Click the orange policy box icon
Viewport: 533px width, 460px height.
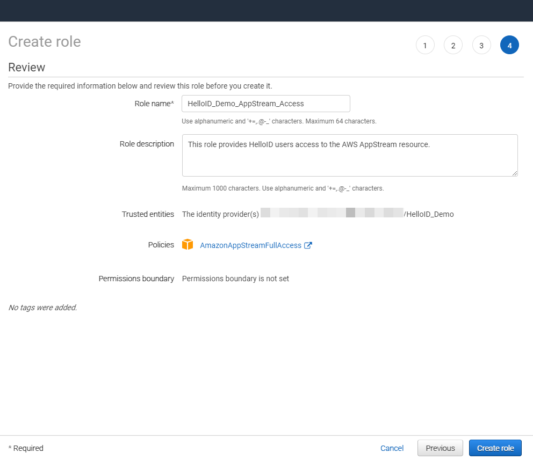(x=188, y=244)
